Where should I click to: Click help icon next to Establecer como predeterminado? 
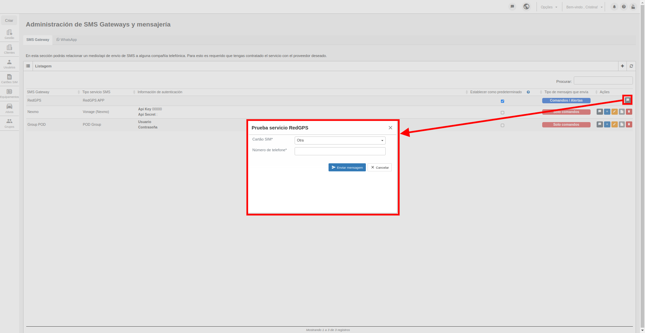click(528, 92)
